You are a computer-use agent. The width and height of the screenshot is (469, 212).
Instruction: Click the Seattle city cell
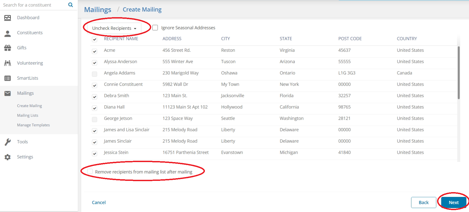coord(228,118)
